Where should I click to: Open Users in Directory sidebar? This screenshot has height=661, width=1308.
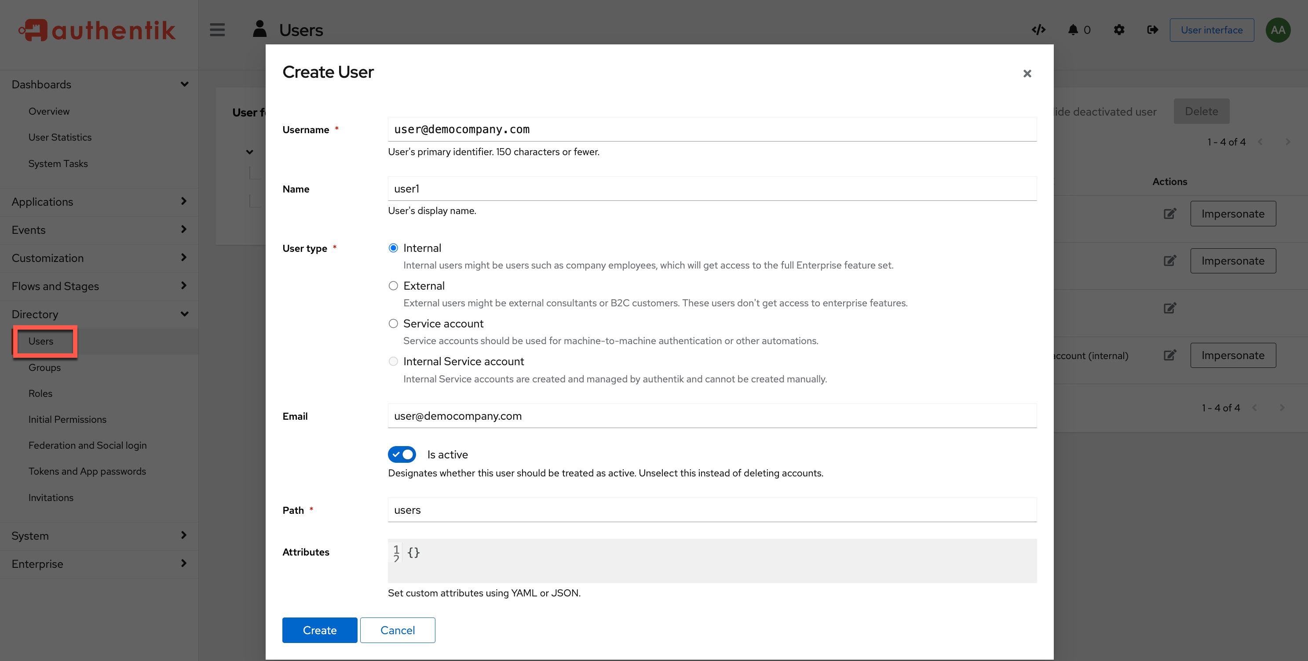point(40,341)
